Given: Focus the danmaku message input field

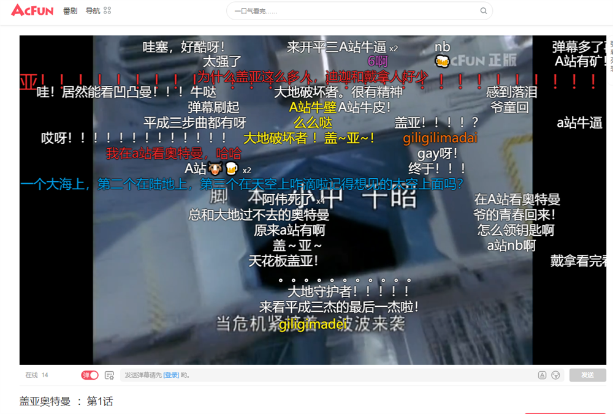Looking at the screenshot, I should (327, 375).
